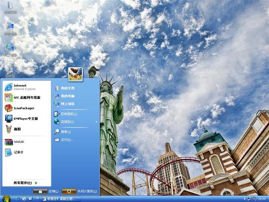
Task: Expand the 连接到(T) submenu
Action: coord(76,122)
